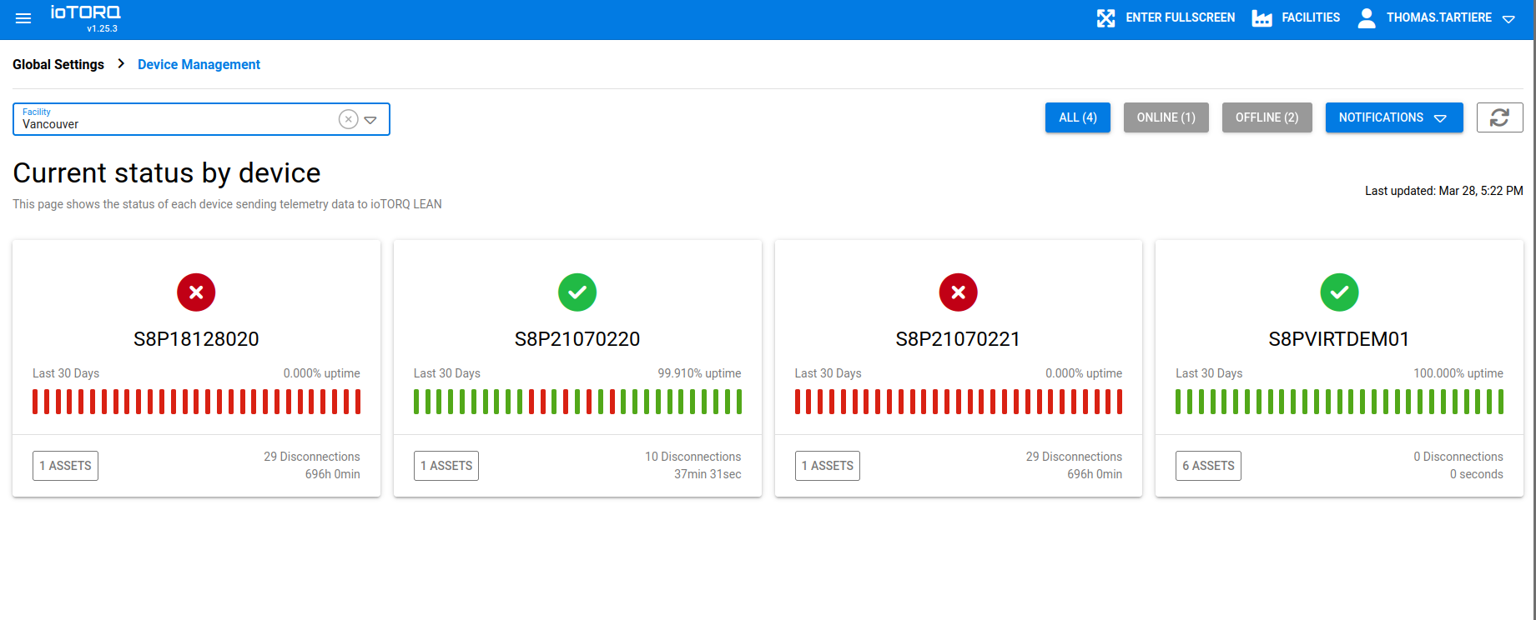This screenshot has width=1536, height=620.
Task: Click the 100.000% uptime value
Action: point(1458,373)
